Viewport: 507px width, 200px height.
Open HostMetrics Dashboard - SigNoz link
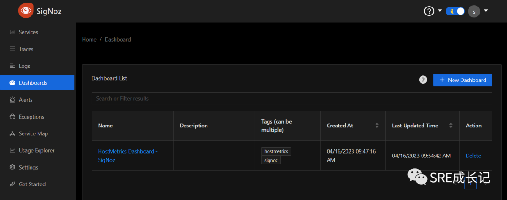(x=128, y=156)
